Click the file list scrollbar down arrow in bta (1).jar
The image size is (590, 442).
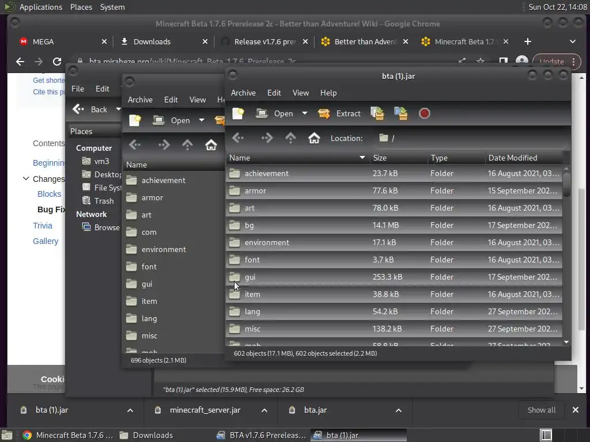pos(566,342)
